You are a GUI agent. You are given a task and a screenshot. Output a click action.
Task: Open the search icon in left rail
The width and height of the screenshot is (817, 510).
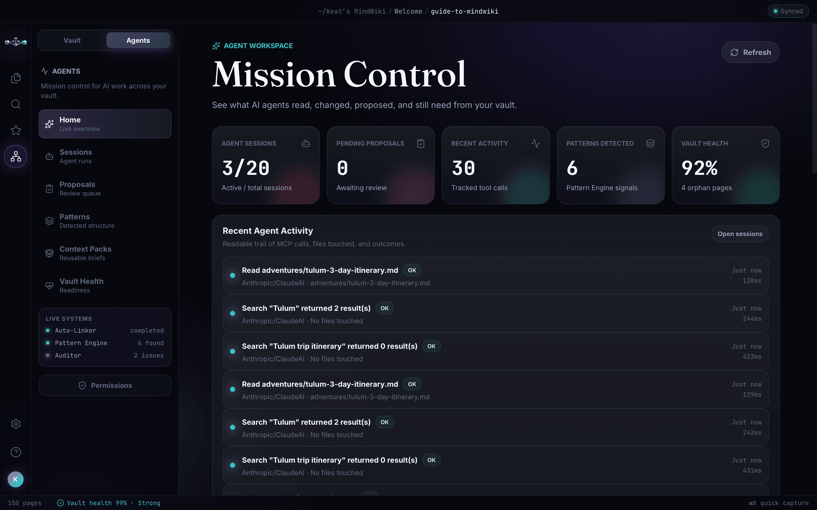pos(16,104)
